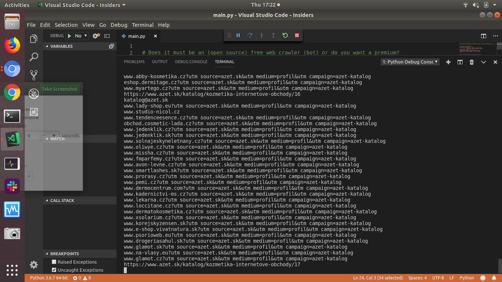The height and width of the screenshot is (282, 502).
Task: Click Ln 24, Col 3 cursor position
Action: click(378, 278)
